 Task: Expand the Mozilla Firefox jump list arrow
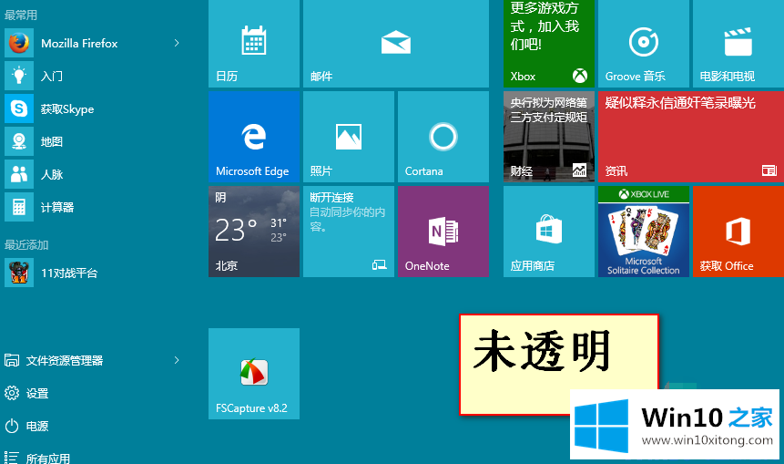(177, 44)
